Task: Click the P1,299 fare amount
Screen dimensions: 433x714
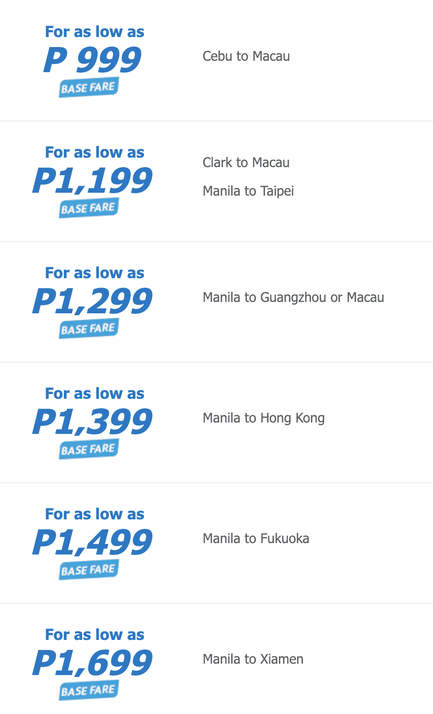Action: [93, 301]
